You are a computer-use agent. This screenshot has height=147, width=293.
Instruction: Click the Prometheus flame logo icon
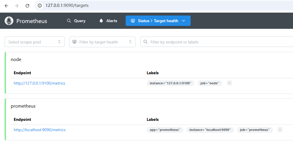9,21
